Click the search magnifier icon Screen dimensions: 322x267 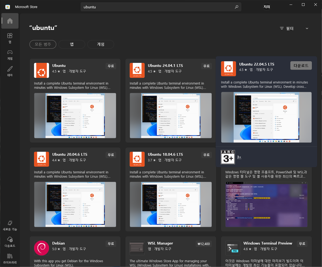[236, 7]
